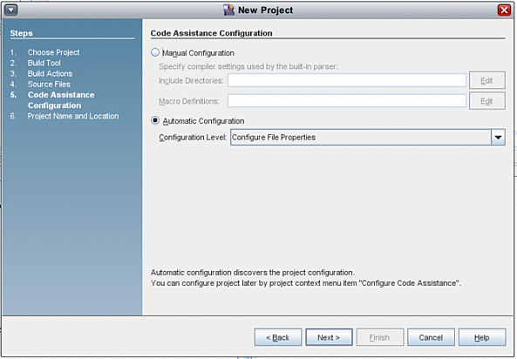
Task: Click the Configuration Level label
Action: pos(193,137)
